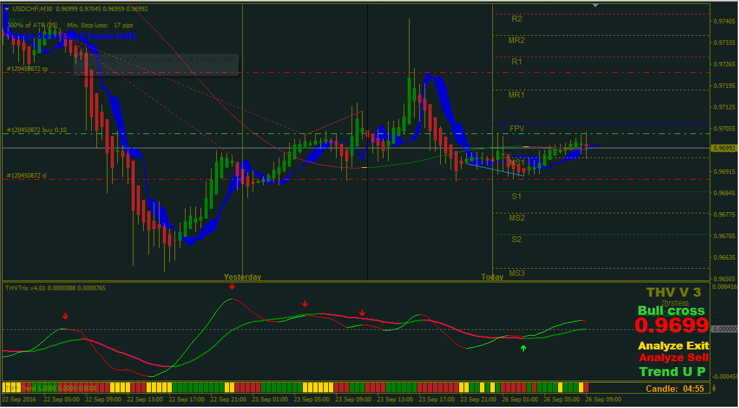The height and width of the screenshot is (408, 739).
Task: Click the 0.96845 price scale value
Action: 725,193
